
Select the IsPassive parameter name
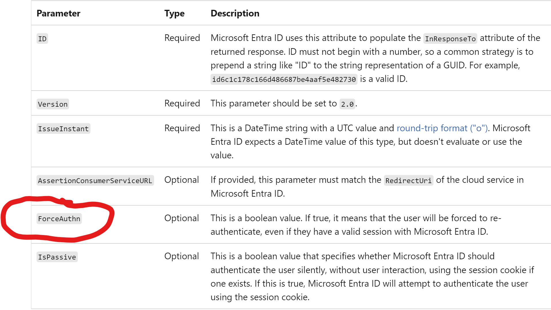tap(57, 257)
